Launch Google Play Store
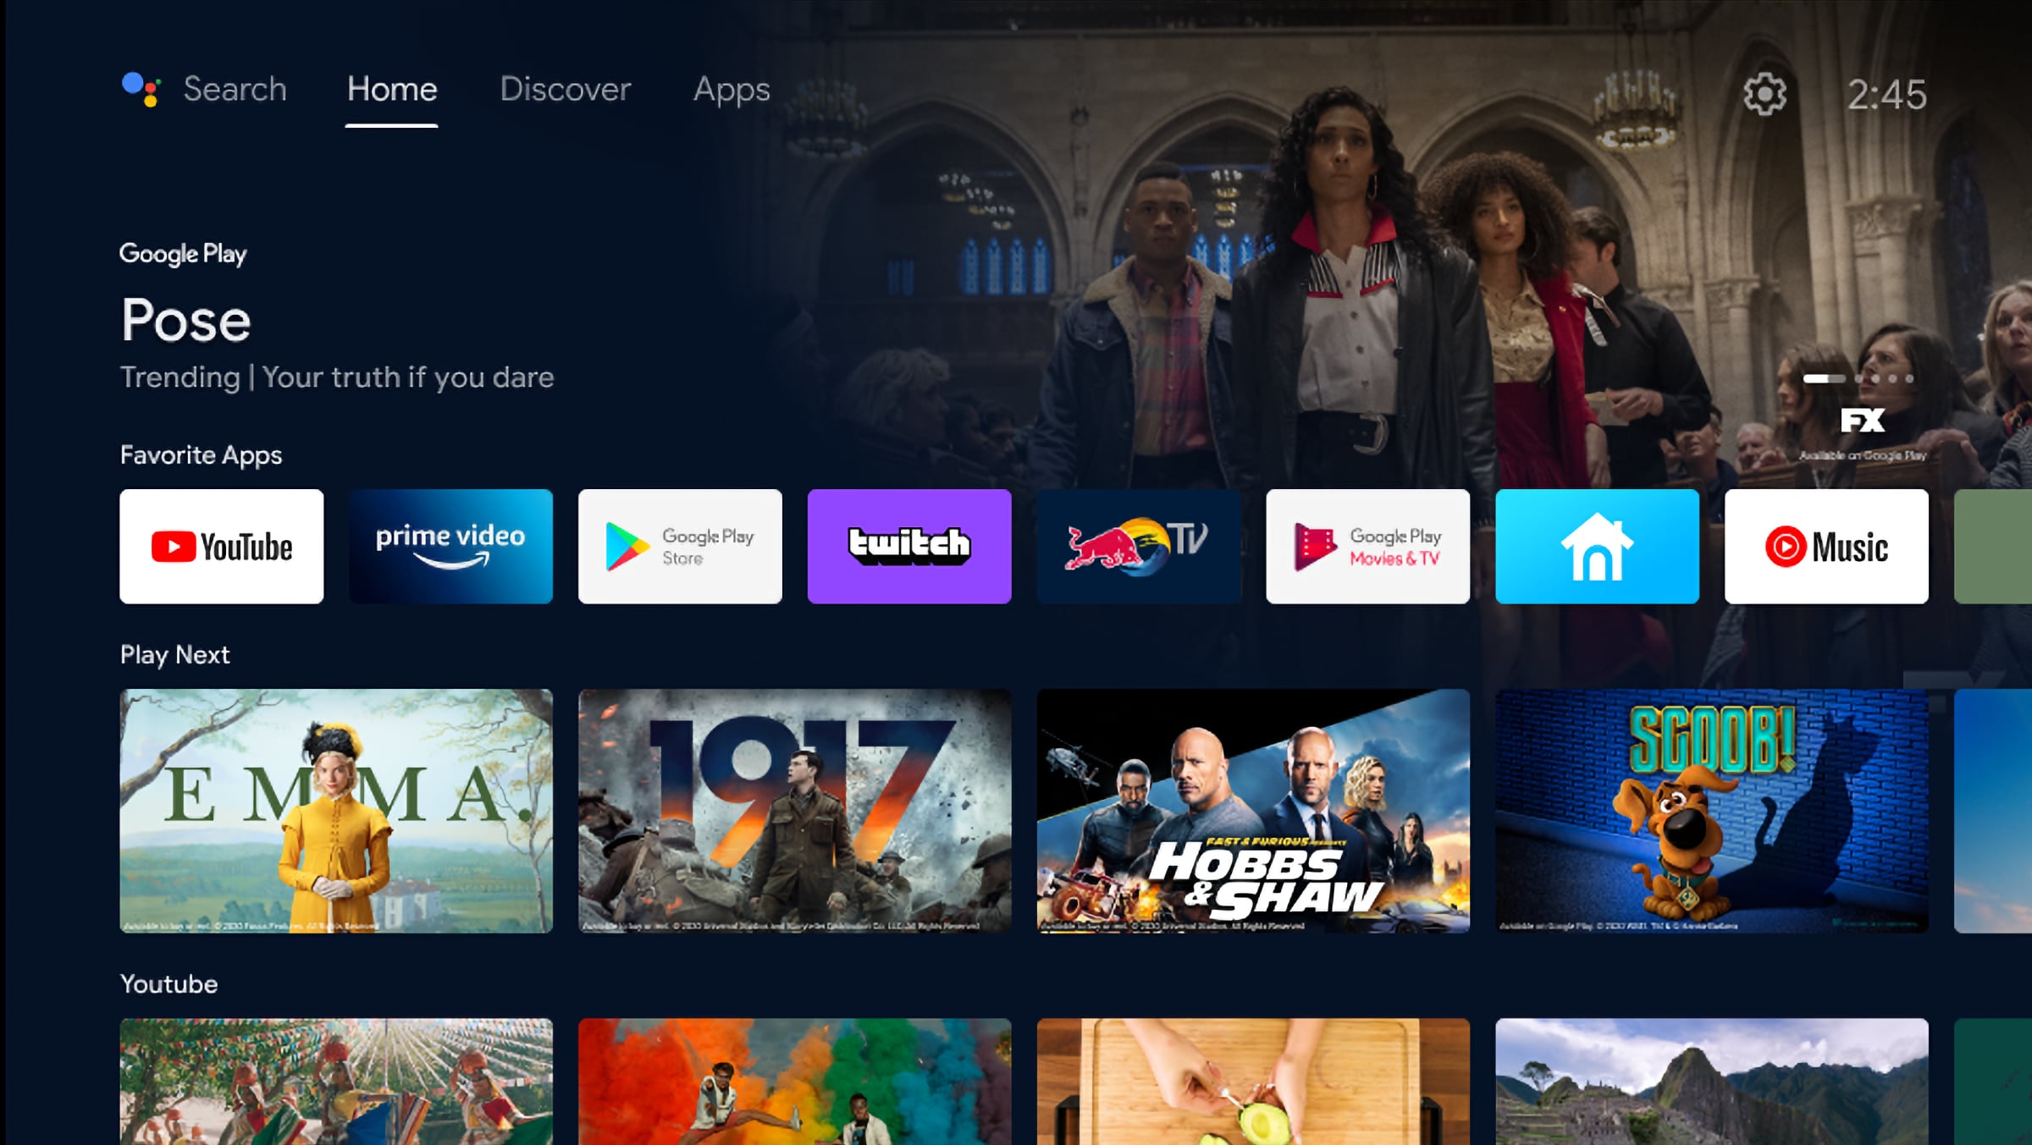This screenshot has height=1145, width=2032. pyautogui.click(x=680, y=545)
